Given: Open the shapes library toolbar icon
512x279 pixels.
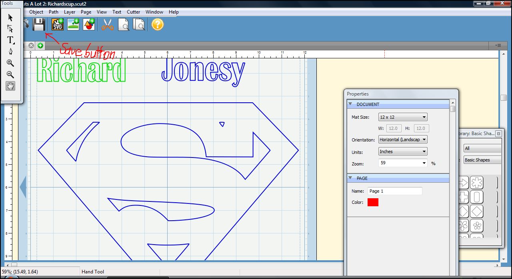Looking at the screenshot, I should point(89,24).
